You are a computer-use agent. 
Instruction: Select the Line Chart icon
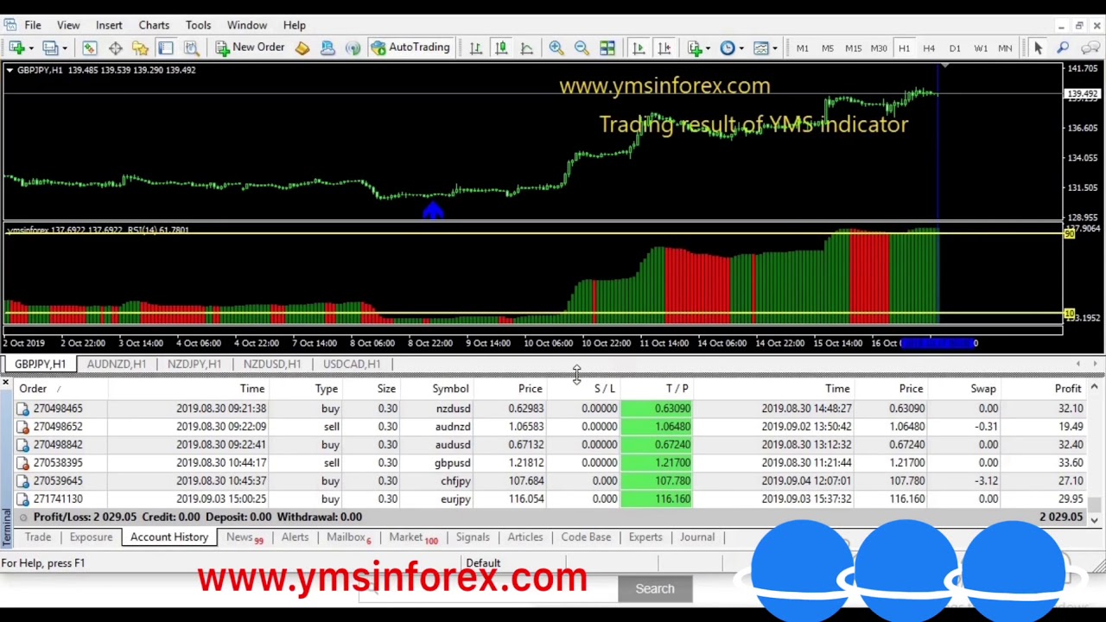click(x=526, y=48)
